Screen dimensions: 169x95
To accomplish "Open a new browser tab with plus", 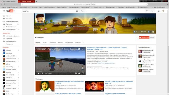I will (x=36, y=1).
